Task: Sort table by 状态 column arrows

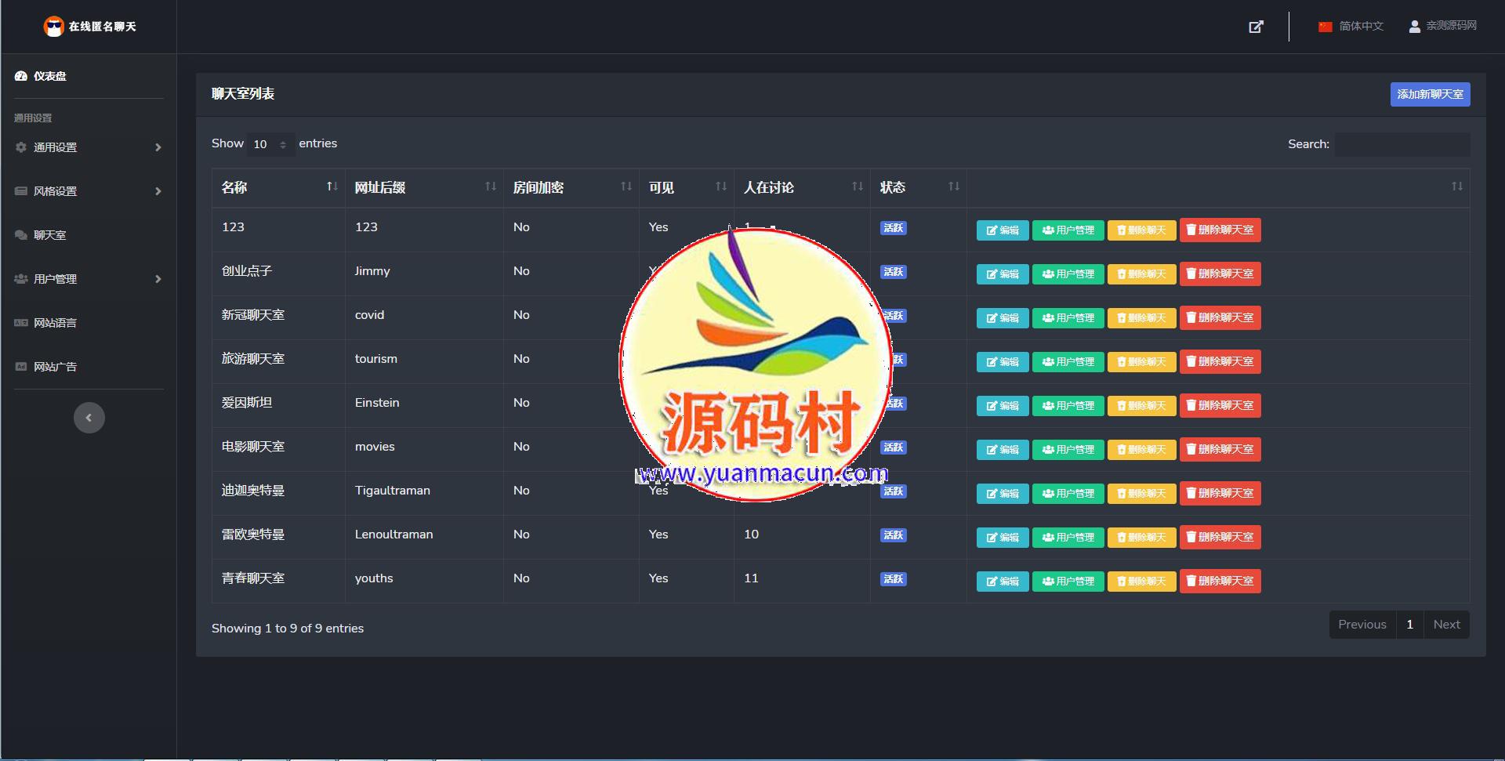Action: (953, 187)
